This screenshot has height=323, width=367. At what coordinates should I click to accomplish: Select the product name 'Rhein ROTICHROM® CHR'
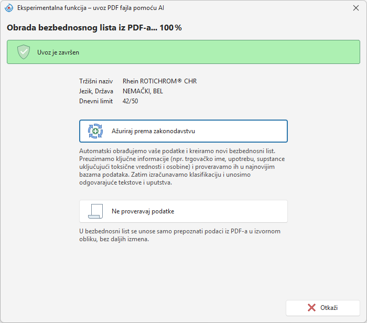(x=159, y=81)
